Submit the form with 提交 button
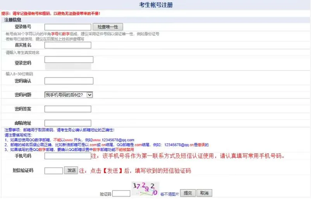Screen dimensions: 311x199 click(x=188, y=193)
